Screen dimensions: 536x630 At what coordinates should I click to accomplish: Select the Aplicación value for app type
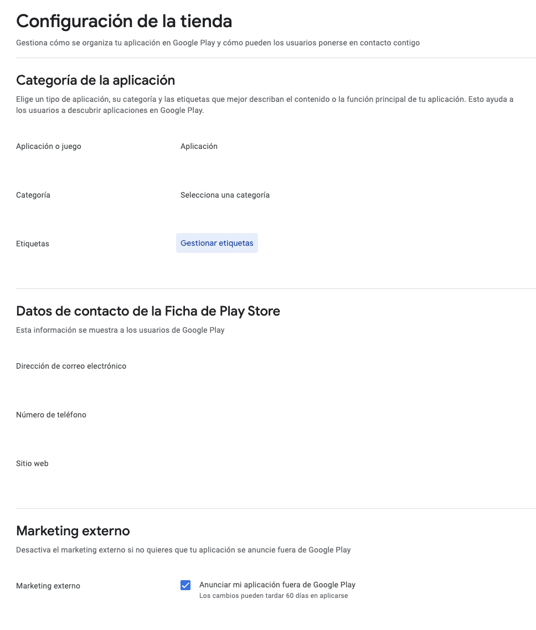(199, 146)
